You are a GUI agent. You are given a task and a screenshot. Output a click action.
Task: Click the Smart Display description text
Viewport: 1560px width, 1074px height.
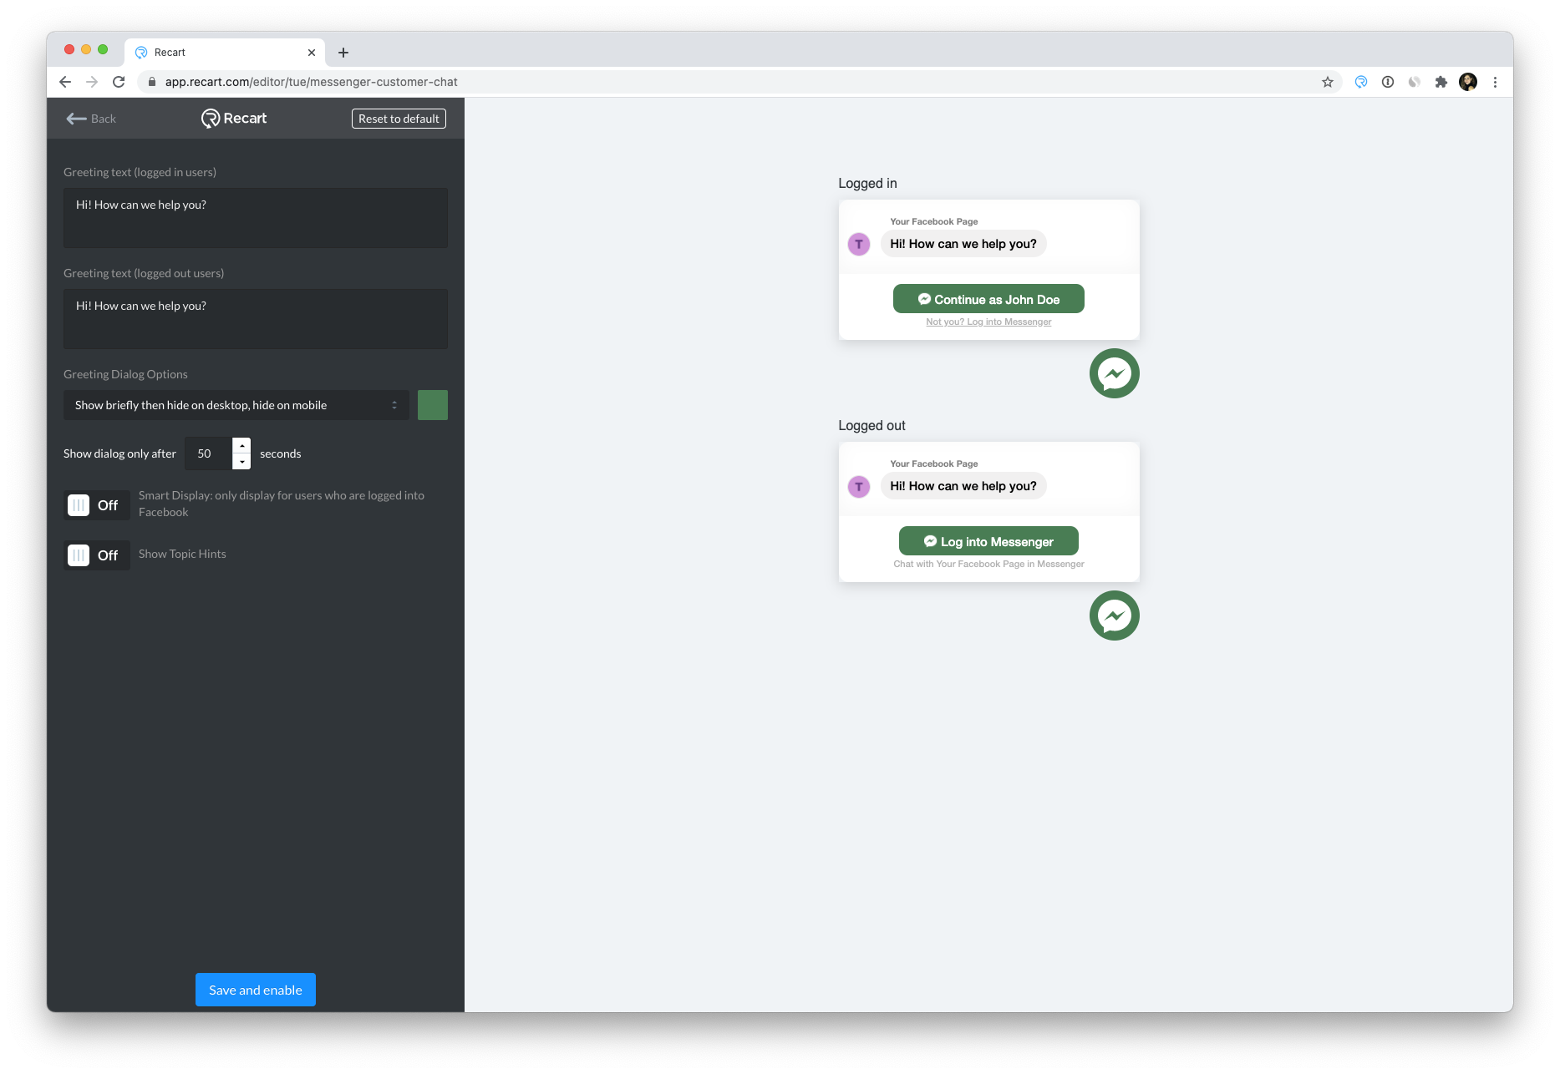click(282, 504)
